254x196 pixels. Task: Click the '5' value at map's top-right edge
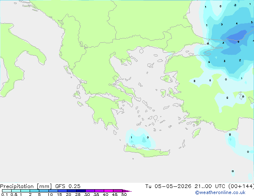tap(252, 22)
